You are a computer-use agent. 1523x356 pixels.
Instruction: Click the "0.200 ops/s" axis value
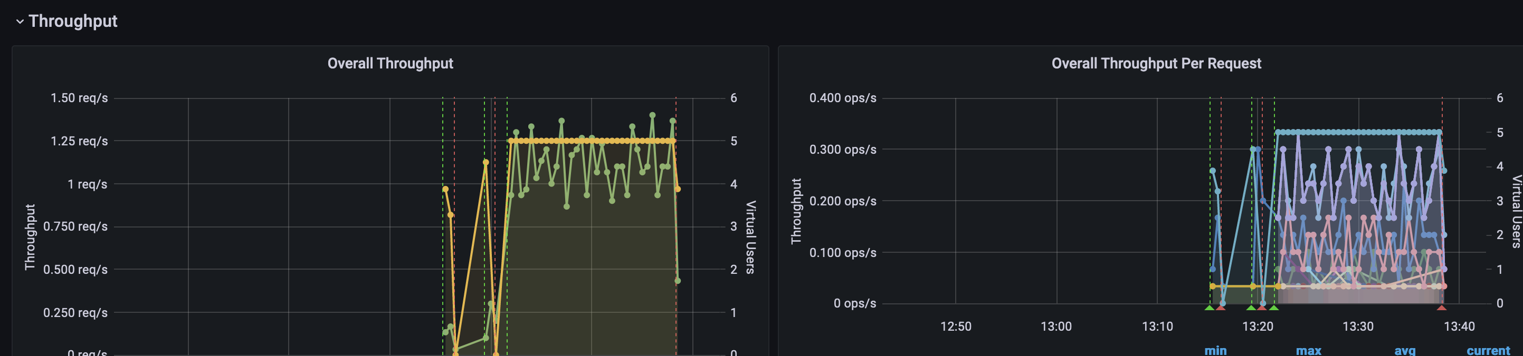(843, 201)
